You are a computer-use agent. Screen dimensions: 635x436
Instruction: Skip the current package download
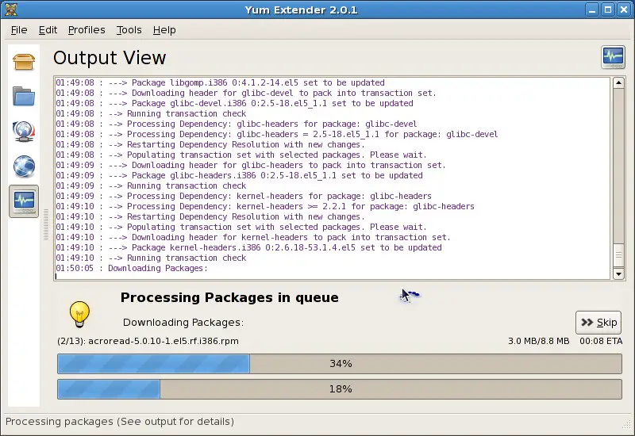point(598,323)
